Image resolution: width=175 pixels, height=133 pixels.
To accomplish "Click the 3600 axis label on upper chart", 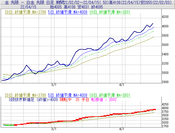I will [165, 45].
